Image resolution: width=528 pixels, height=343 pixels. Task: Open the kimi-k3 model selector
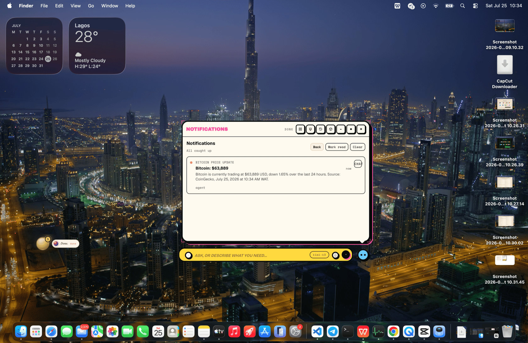click(319, 255)
